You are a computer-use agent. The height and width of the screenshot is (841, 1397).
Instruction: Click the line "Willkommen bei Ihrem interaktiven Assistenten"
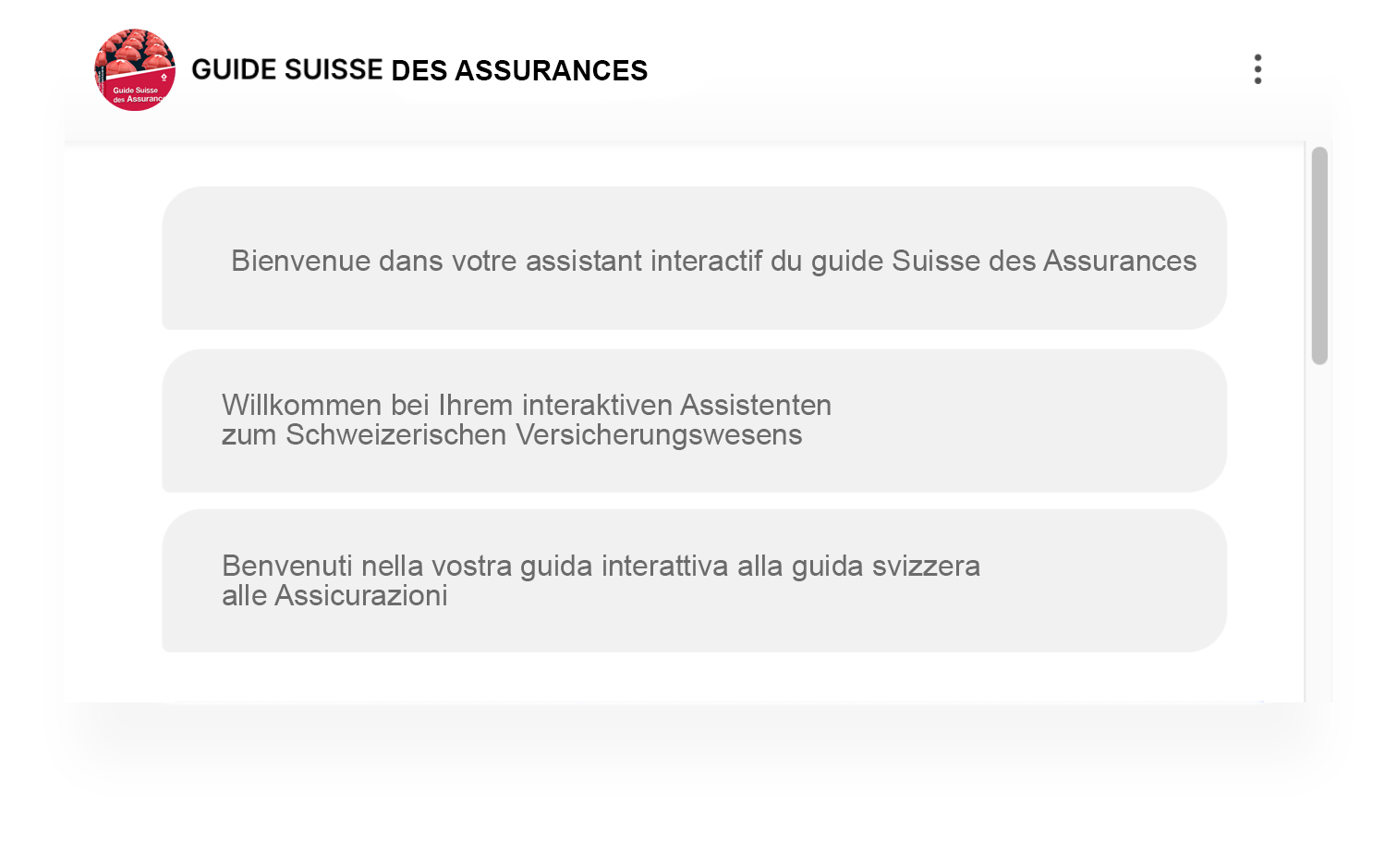[x=527, y=405]
